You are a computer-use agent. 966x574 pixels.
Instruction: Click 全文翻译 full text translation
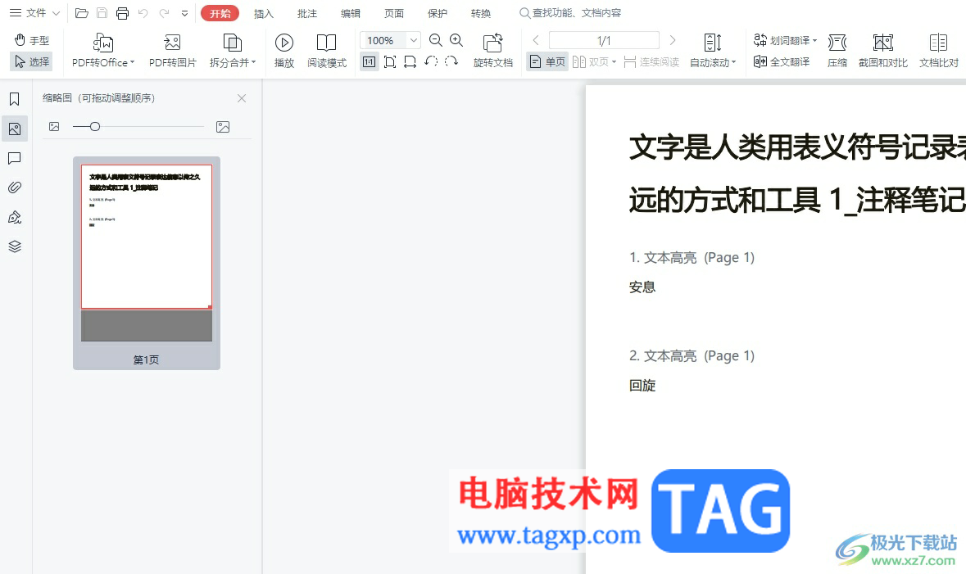(x=781, y=61)
